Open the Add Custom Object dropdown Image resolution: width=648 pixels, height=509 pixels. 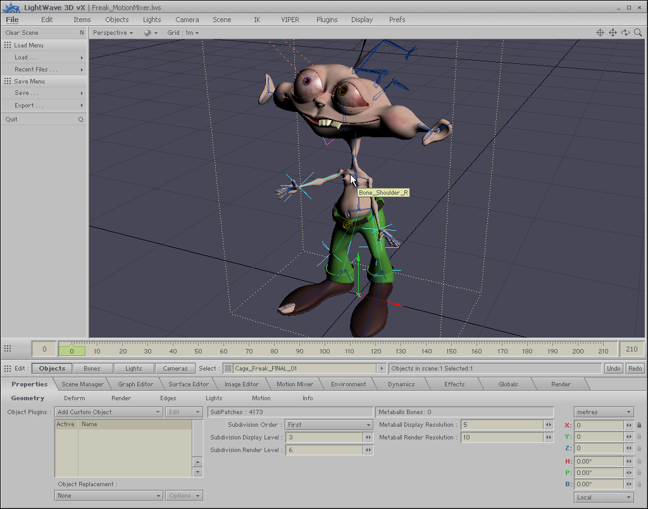coord(109,412)
